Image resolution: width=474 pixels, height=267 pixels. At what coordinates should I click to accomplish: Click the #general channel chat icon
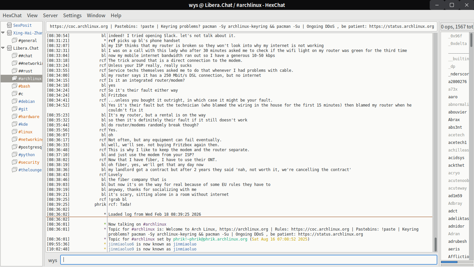coord(15,40)
